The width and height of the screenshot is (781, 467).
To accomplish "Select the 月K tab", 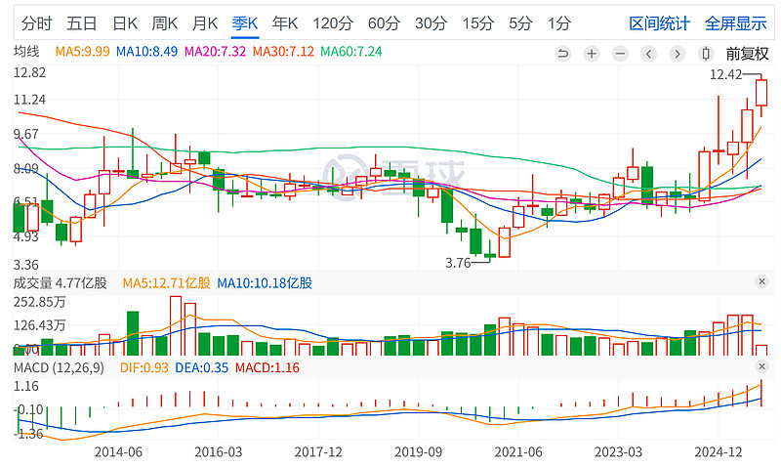I will pos(205,23).
